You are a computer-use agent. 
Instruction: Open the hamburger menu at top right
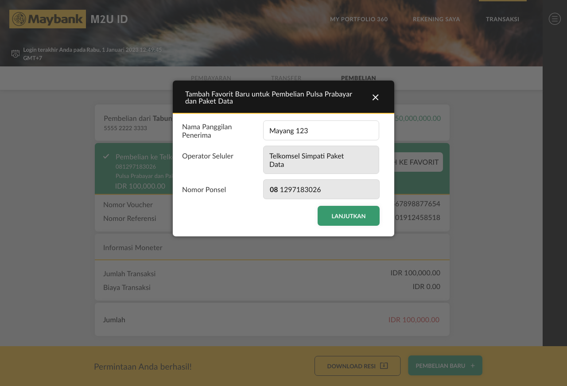tap(555, 19)
